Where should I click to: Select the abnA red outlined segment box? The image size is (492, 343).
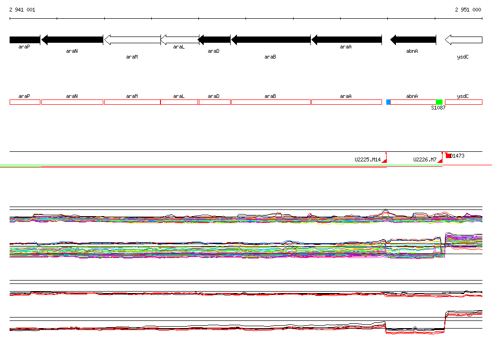pos(413,102)
